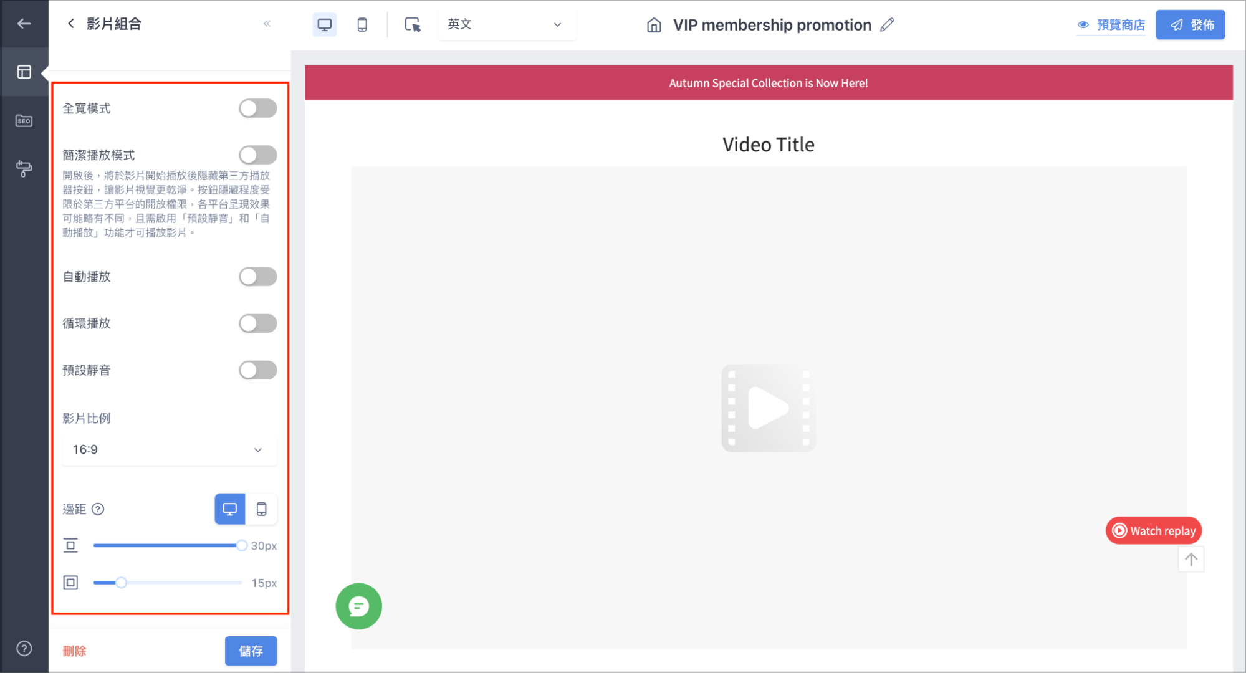Click the Autumn Special Collection announcement bar

[768, 82]
